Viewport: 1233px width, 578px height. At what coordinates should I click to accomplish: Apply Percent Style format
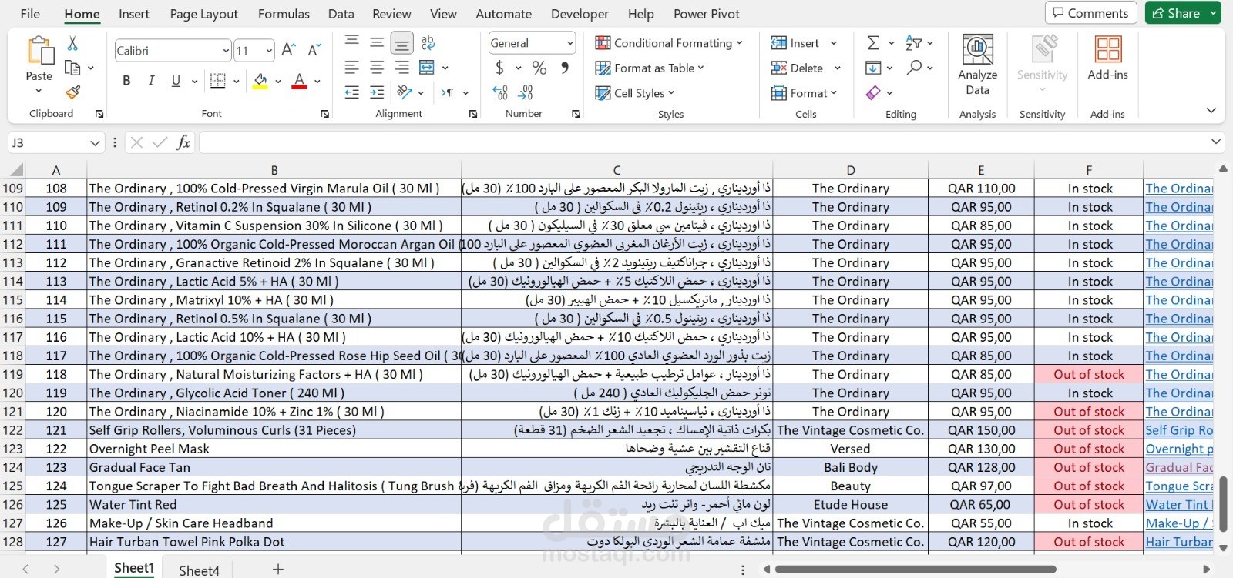(x=539, y=68)
